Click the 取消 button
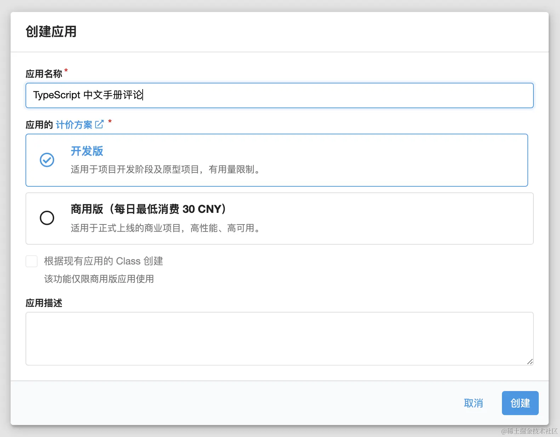 pyautogui.click(x=473, y=403)
